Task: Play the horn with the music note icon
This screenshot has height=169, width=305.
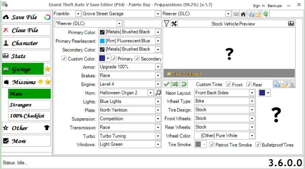Action: coord(158,93)
